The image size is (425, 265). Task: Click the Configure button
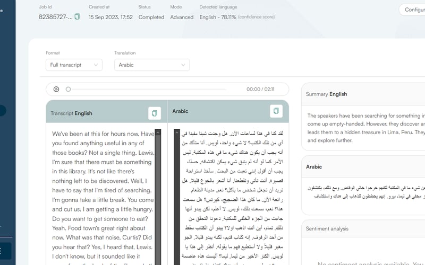point(412,10)
